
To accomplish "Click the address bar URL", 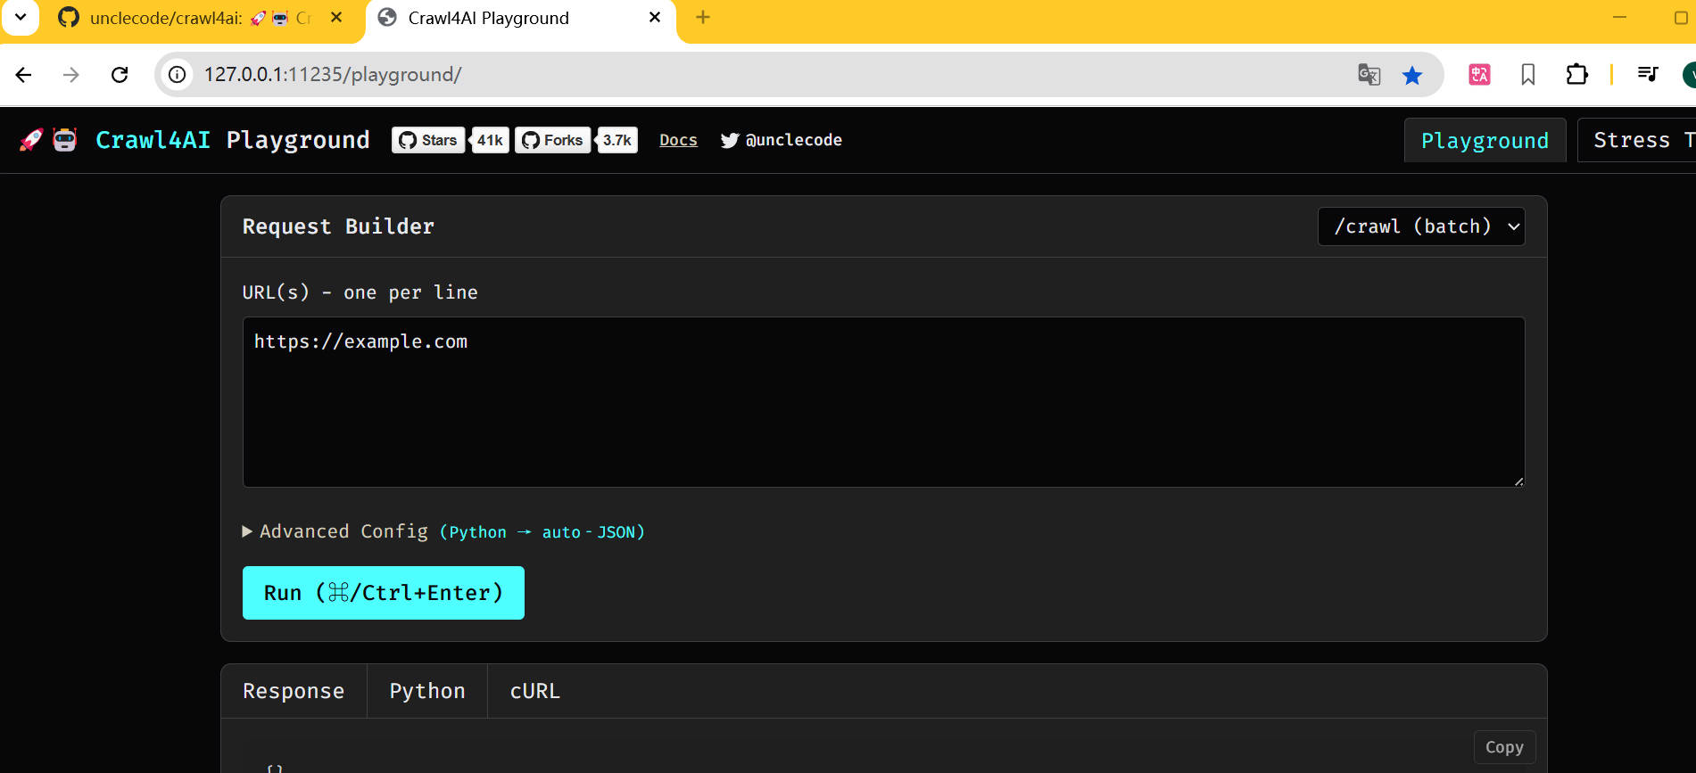I will pos(332,75).
